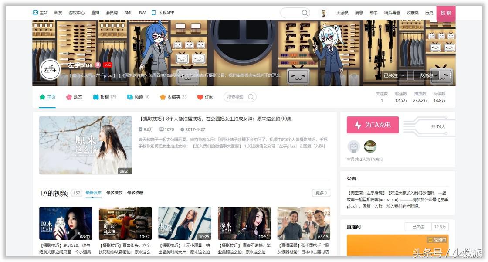Open the three-dot more menu on the banner
This screenshot has width=488, height=262.
pyautogui.click(x=451, y=75)
